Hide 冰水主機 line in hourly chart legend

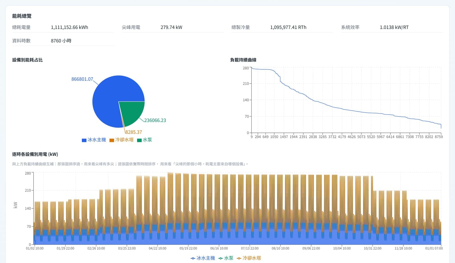coord(203,258)
